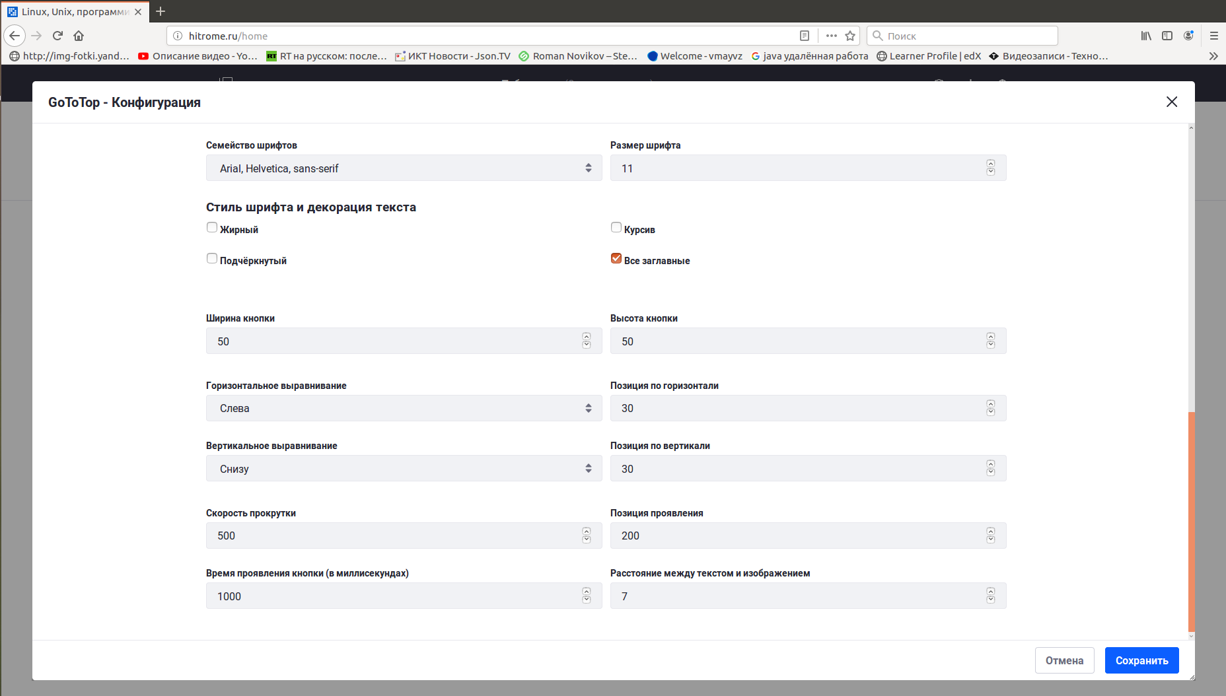Uncheck the Все заглавные option
The width and height of the screenshot is (1226, 696).
(616, 259)
